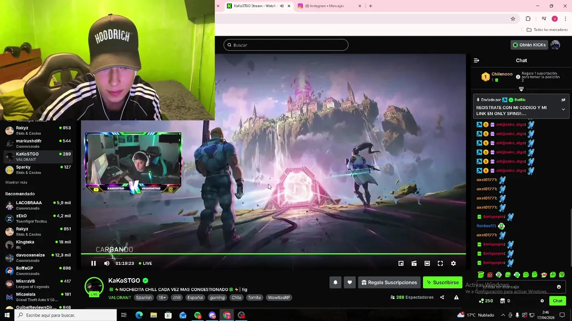Click the first quick emote in chat row

click(x=481, y=275)
